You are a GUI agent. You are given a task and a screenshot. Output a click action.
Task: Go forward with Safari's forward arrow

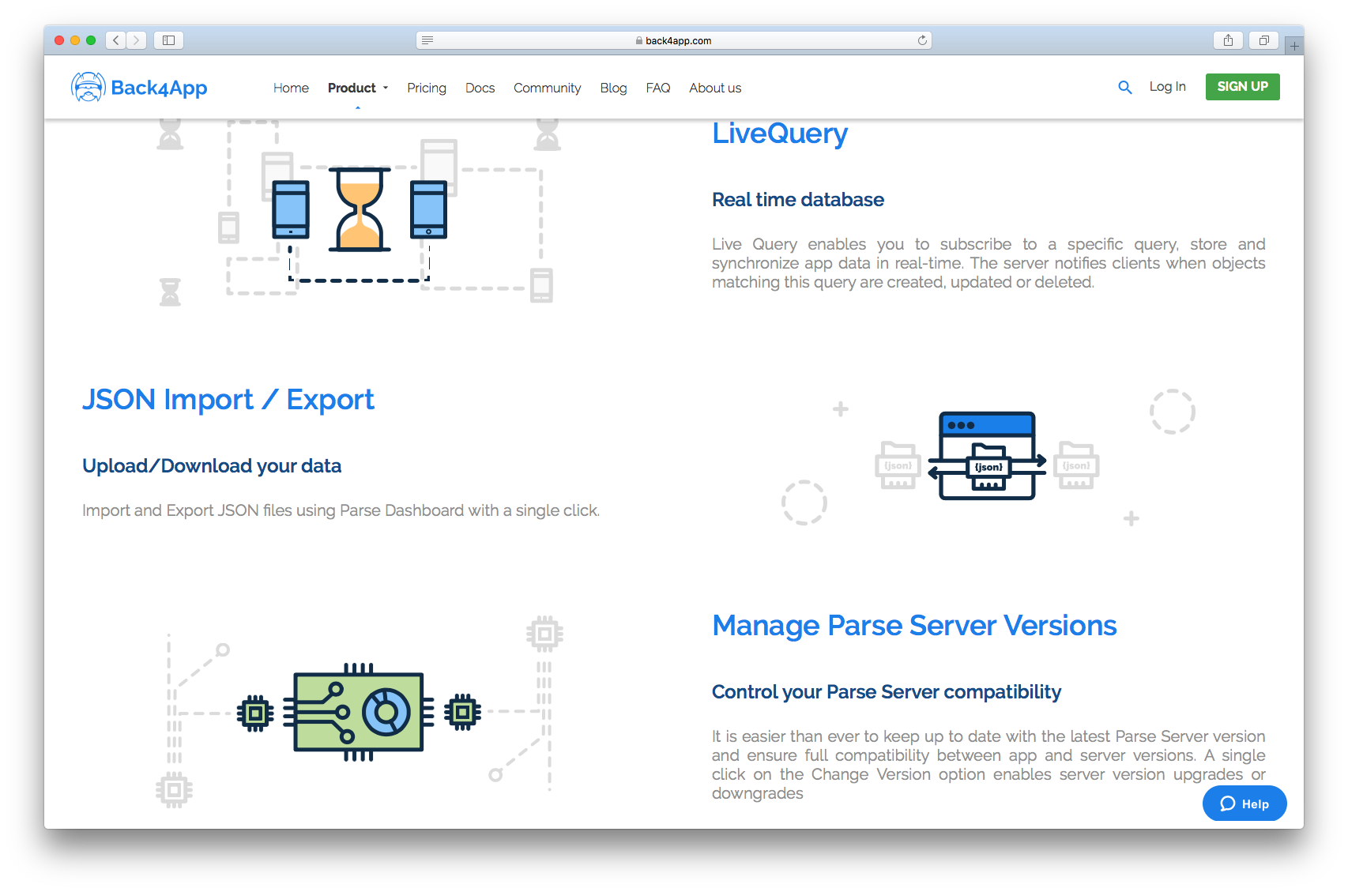pos(136,40)
